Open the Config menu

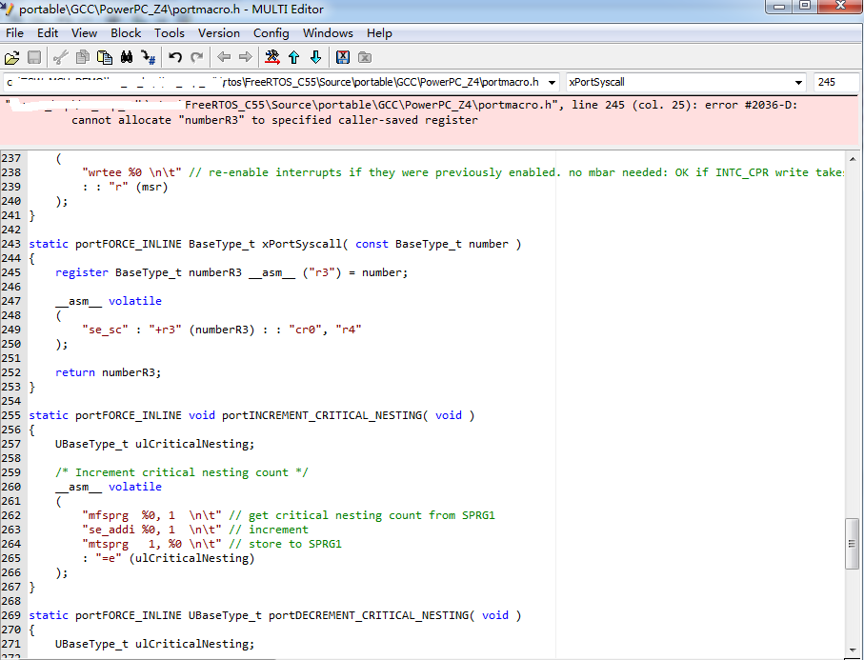click(x=271, y=33)
